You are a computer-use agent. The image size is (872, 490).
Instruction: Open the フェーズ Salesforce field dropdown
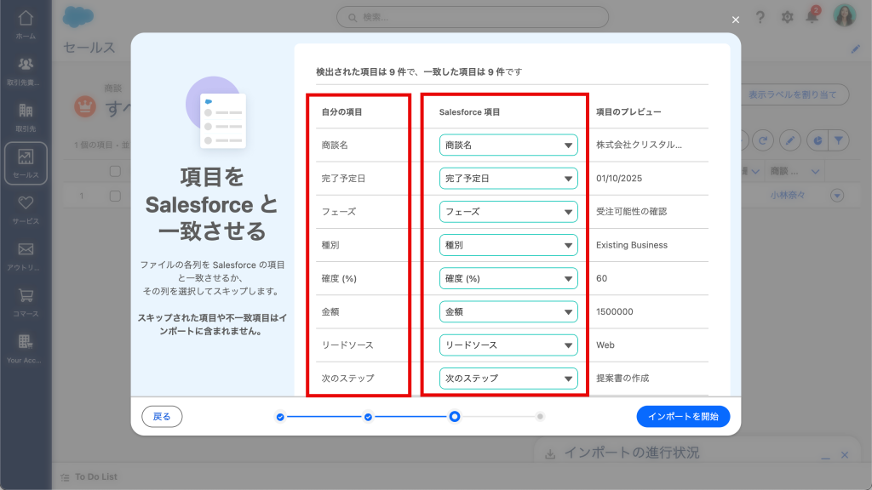(508, 212)
